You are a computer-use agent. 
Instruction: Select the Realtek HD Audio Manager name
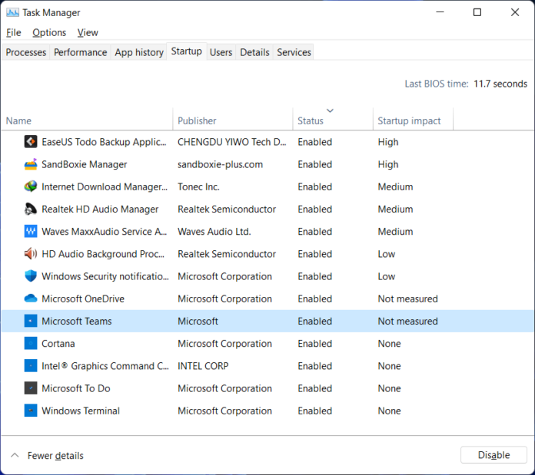point(100,209)
